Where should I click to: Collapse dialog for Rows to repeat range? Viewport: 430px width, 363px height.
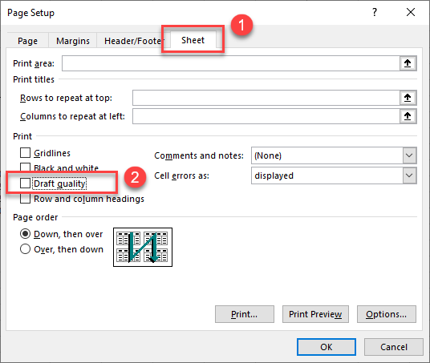(408, 98)
